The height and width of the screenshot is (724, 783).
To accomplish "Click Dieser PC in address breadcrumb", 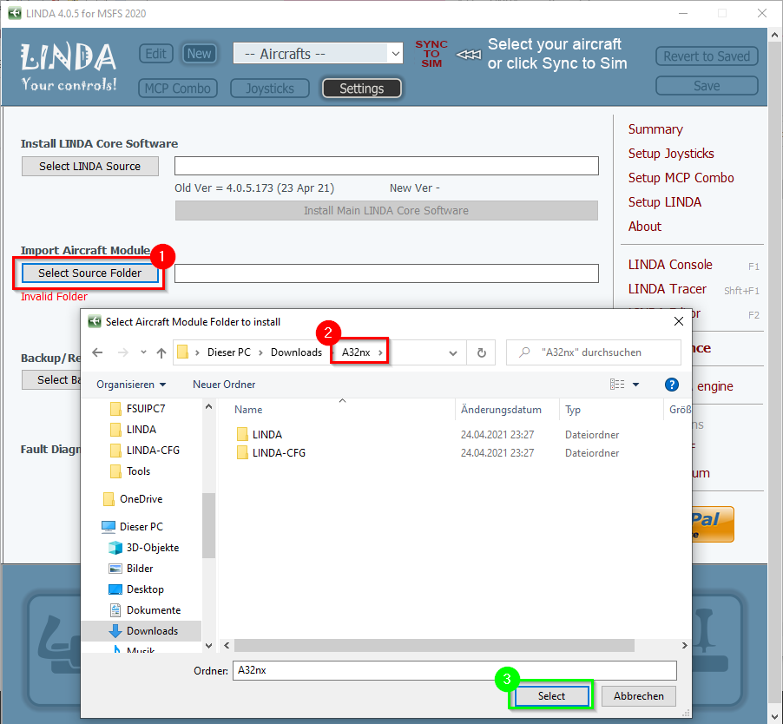I will [x=228, y=352].
